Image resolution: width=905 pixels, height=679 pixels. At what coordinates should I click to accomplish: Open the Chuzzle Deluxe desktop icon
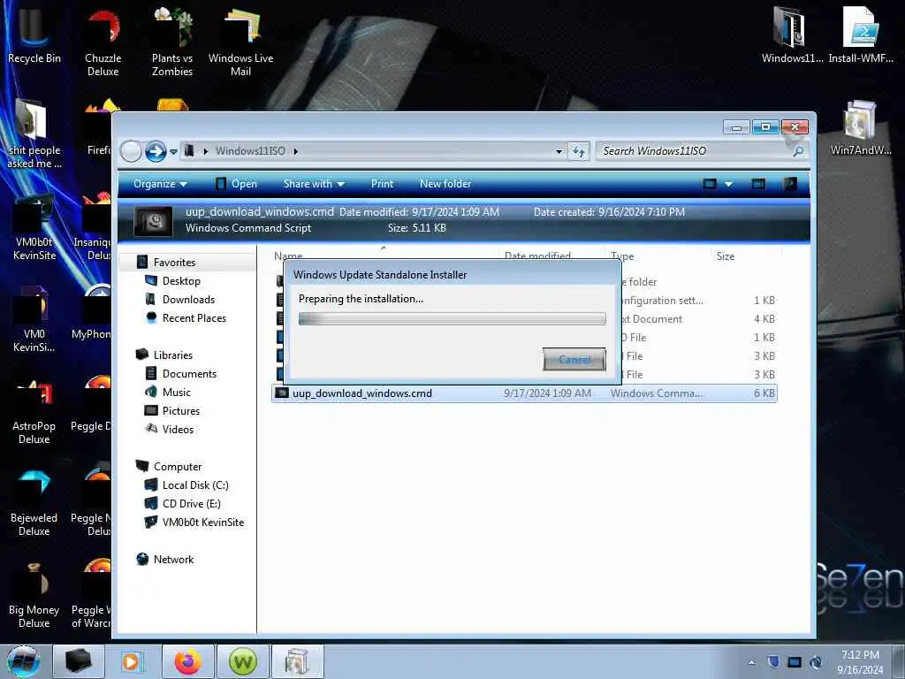click(103, 41)
